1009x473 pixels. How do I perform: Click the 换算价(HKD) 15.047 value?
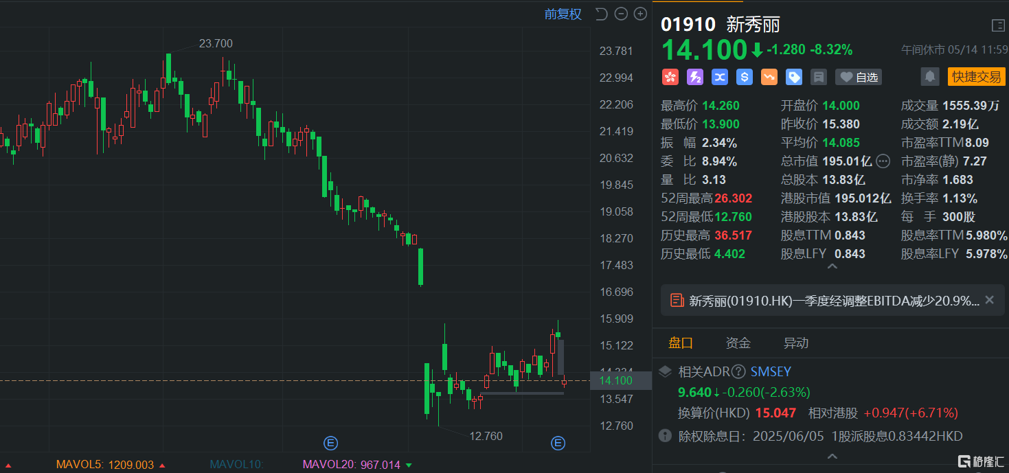click(x=775, y=413)
